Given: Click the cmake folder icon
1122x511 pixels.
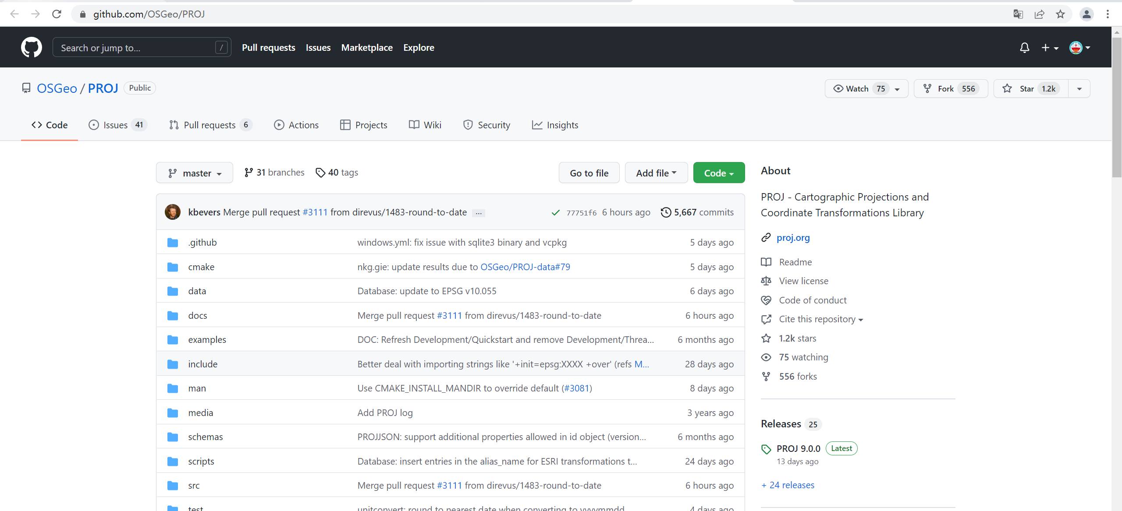Looking at the screenshot, I should point(173,267).
